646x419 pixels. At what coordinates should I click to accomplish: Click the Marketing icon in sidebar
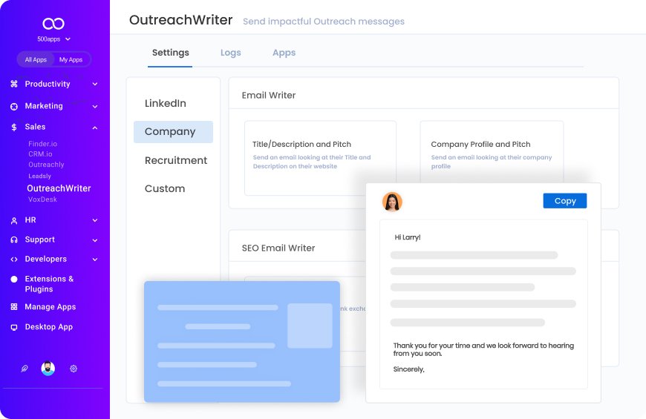tap(14, 107)
